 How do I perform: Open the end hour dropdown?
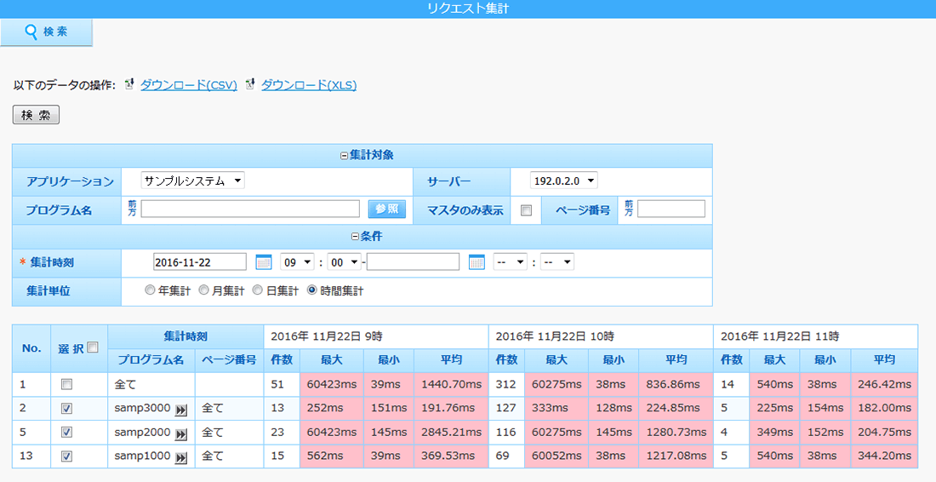point(511,262)
